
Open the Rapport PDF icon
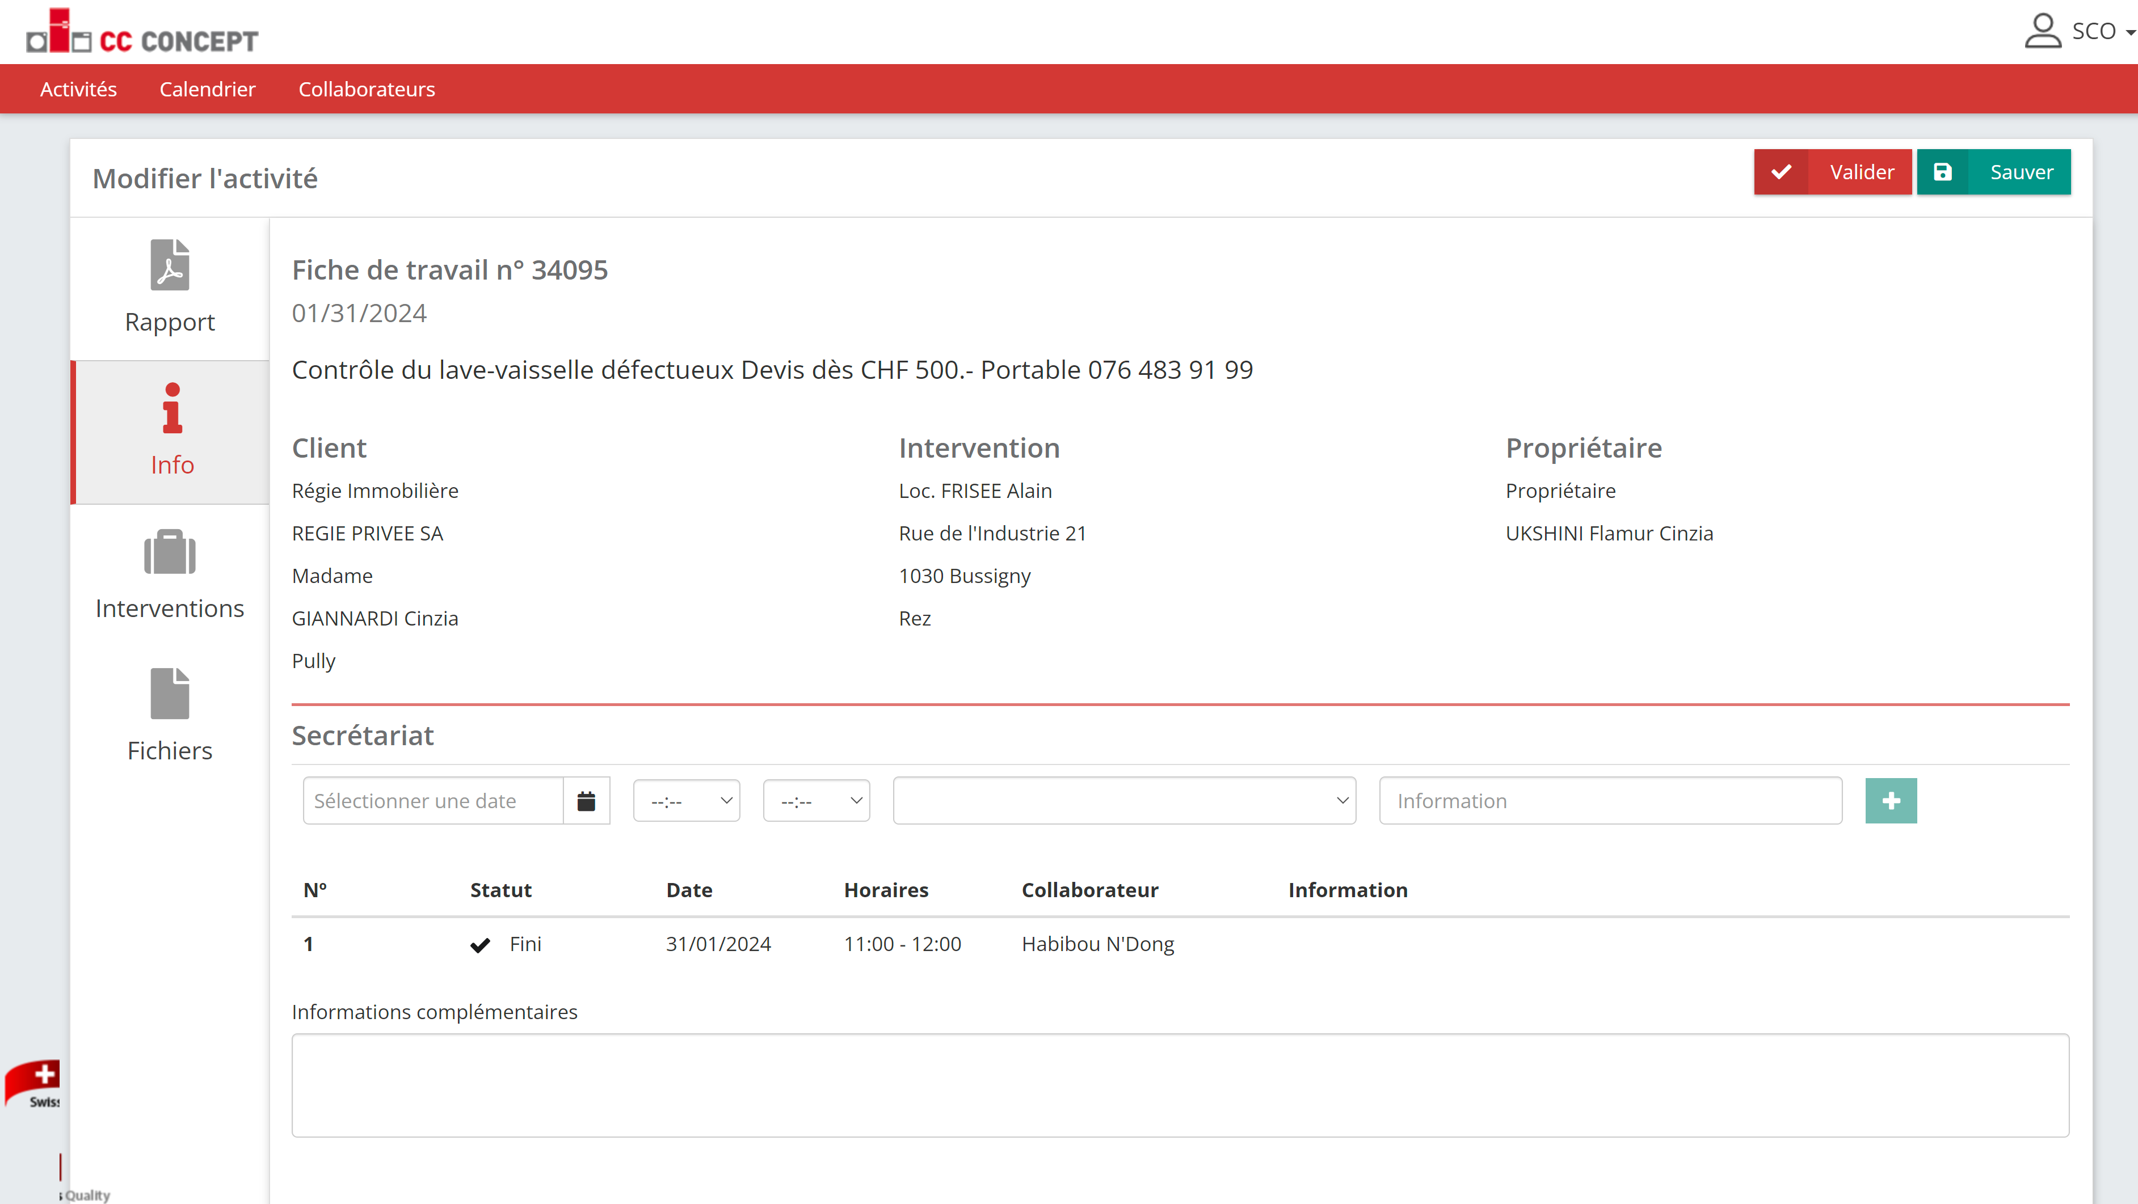(169, 265)
